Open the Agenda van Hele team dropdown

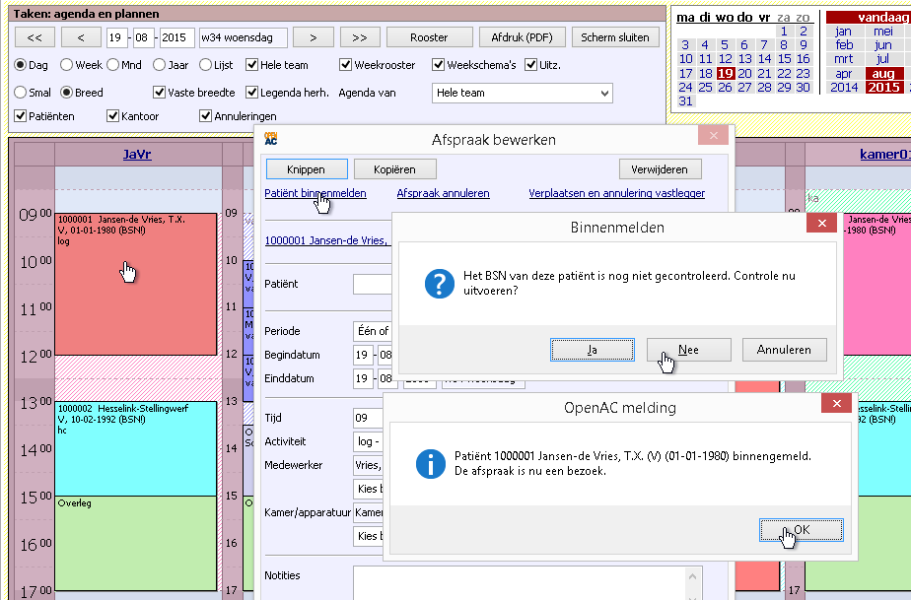point(523,93)
